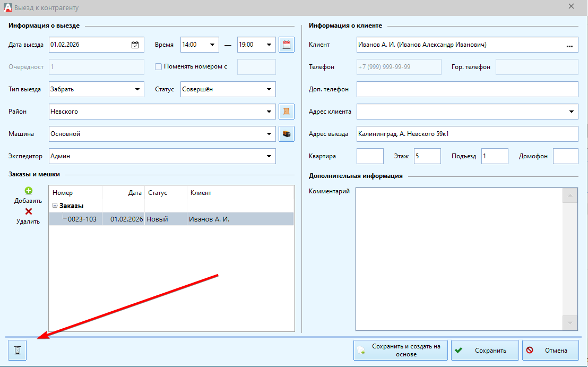Click the truck icon next to Машина
The height and width of the screenshot is (367, 588).
click(287, 134)
